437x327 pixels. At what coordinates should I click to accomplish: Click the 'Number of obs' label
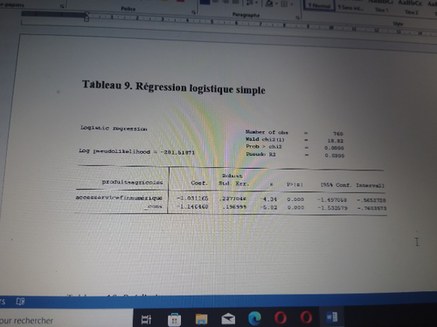267,132
